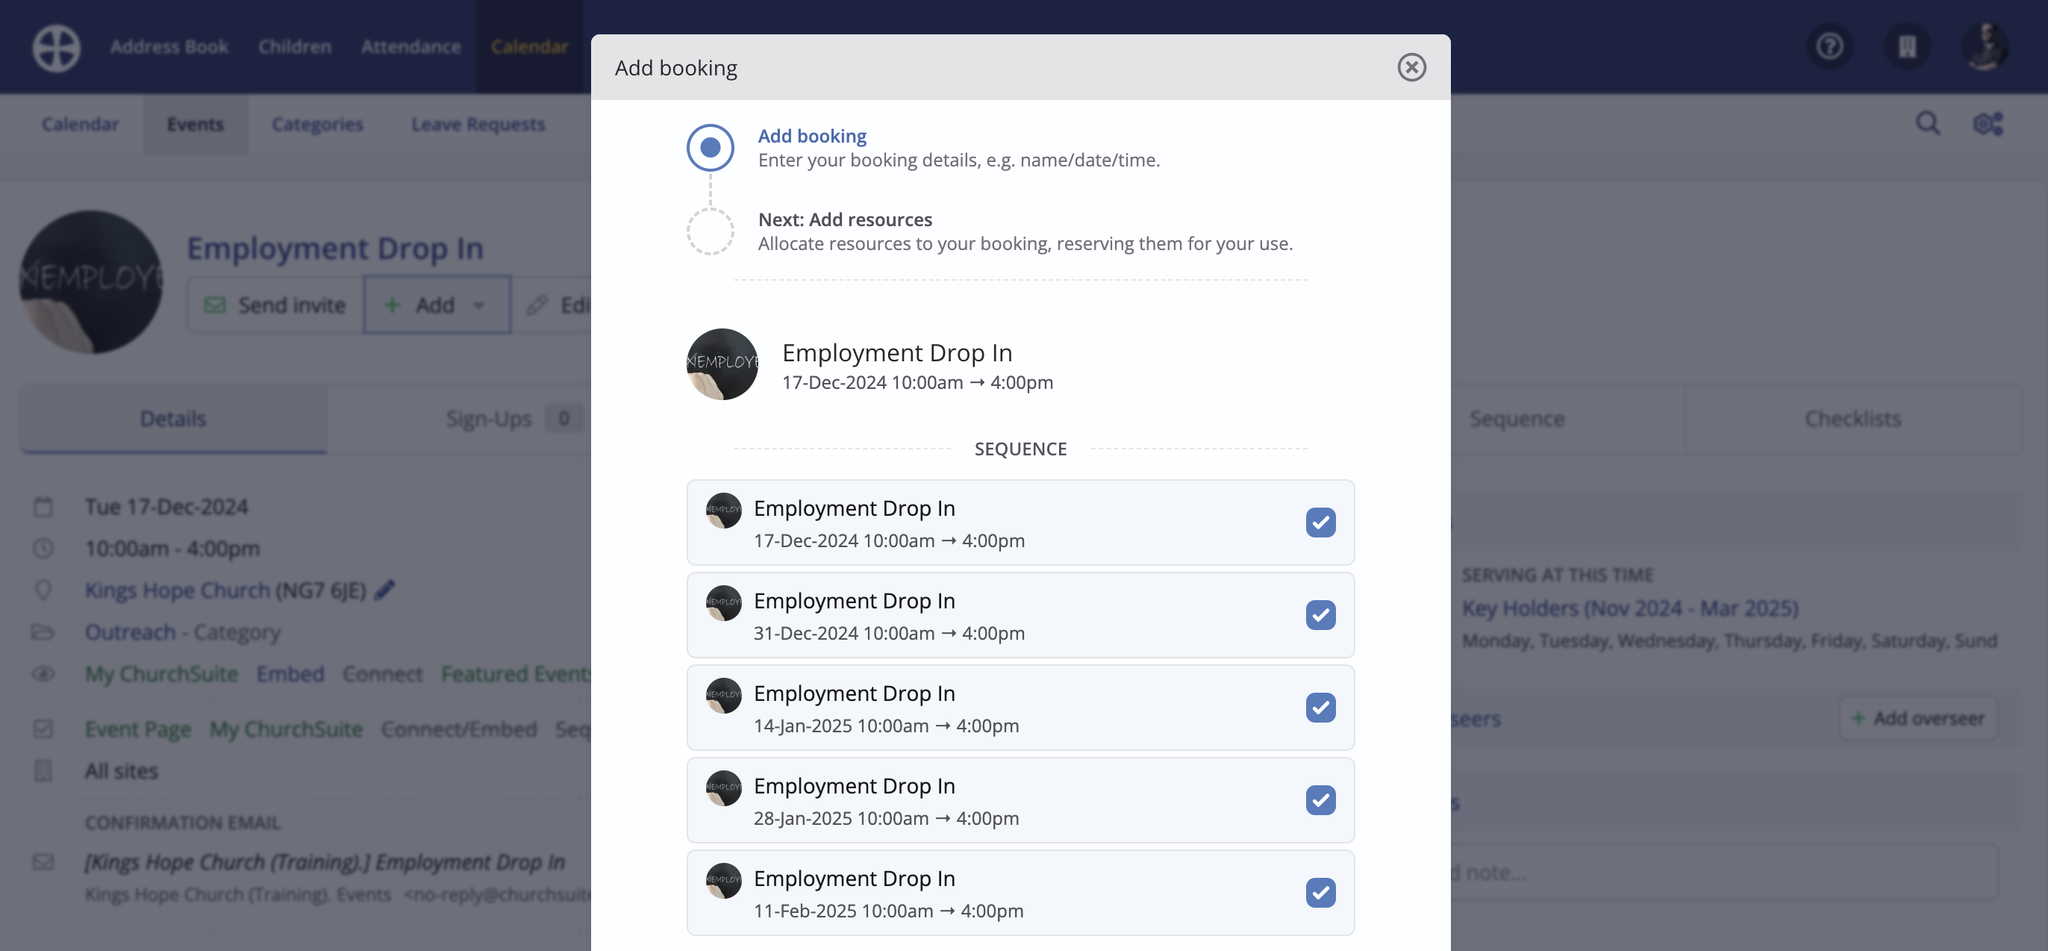Click the pencil icon beside Kings Hope Church
This screenshot has height=951, width=2048.
click(x=385, y=590)
